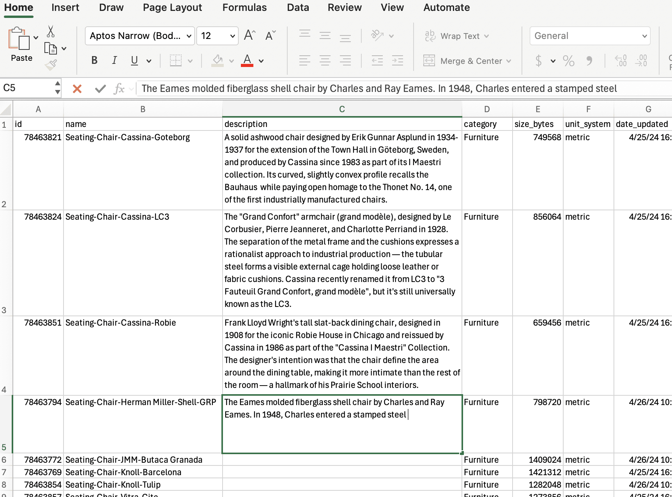This screenshot has height=497, width=672.
Task: Decrease font size with small A icon
Action: point(271,35)
